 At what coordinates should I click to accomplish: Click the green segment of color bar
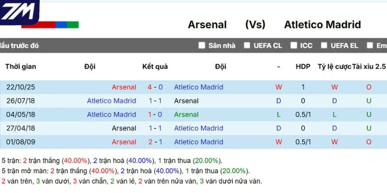(x=73, y=25)
